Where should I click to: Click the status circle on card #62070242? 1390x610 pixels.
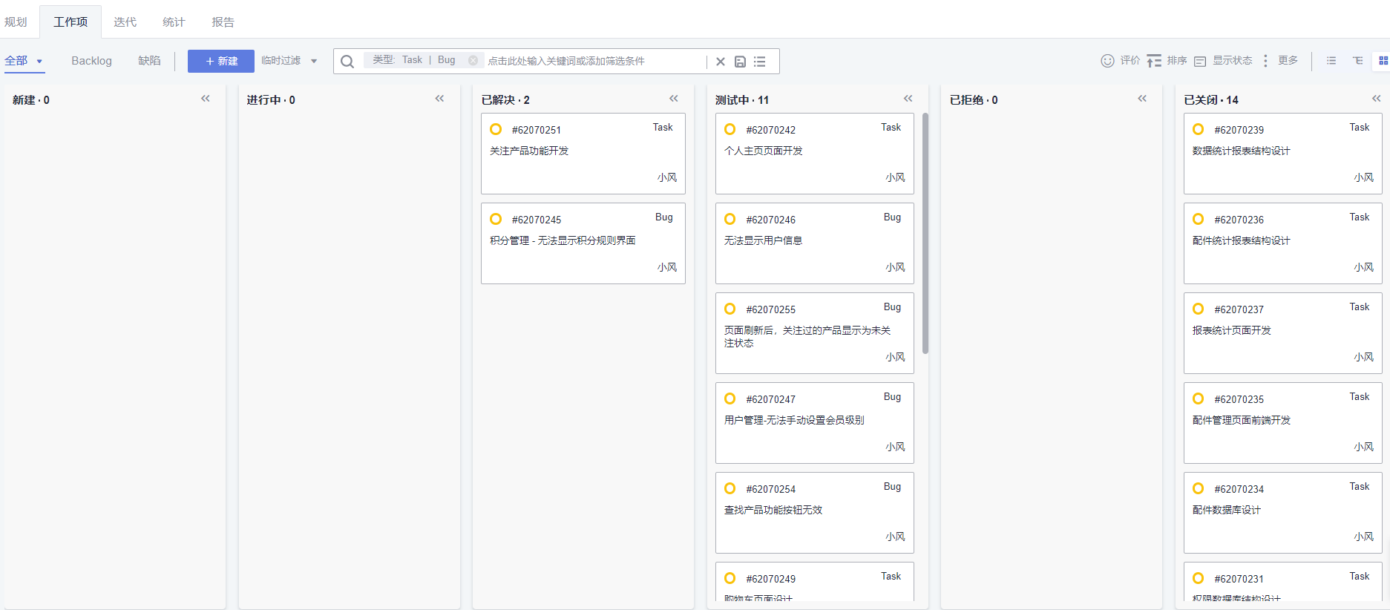point(730,129)
